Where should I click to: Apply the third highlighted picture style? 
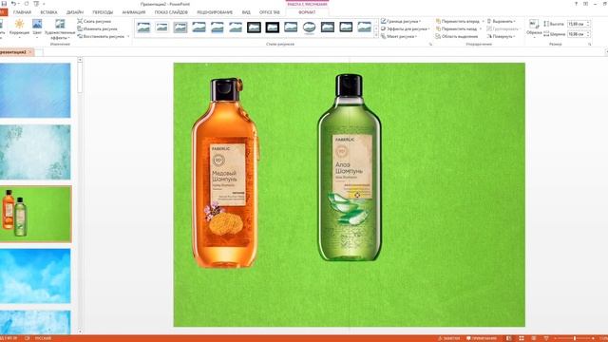pos(180,28)
